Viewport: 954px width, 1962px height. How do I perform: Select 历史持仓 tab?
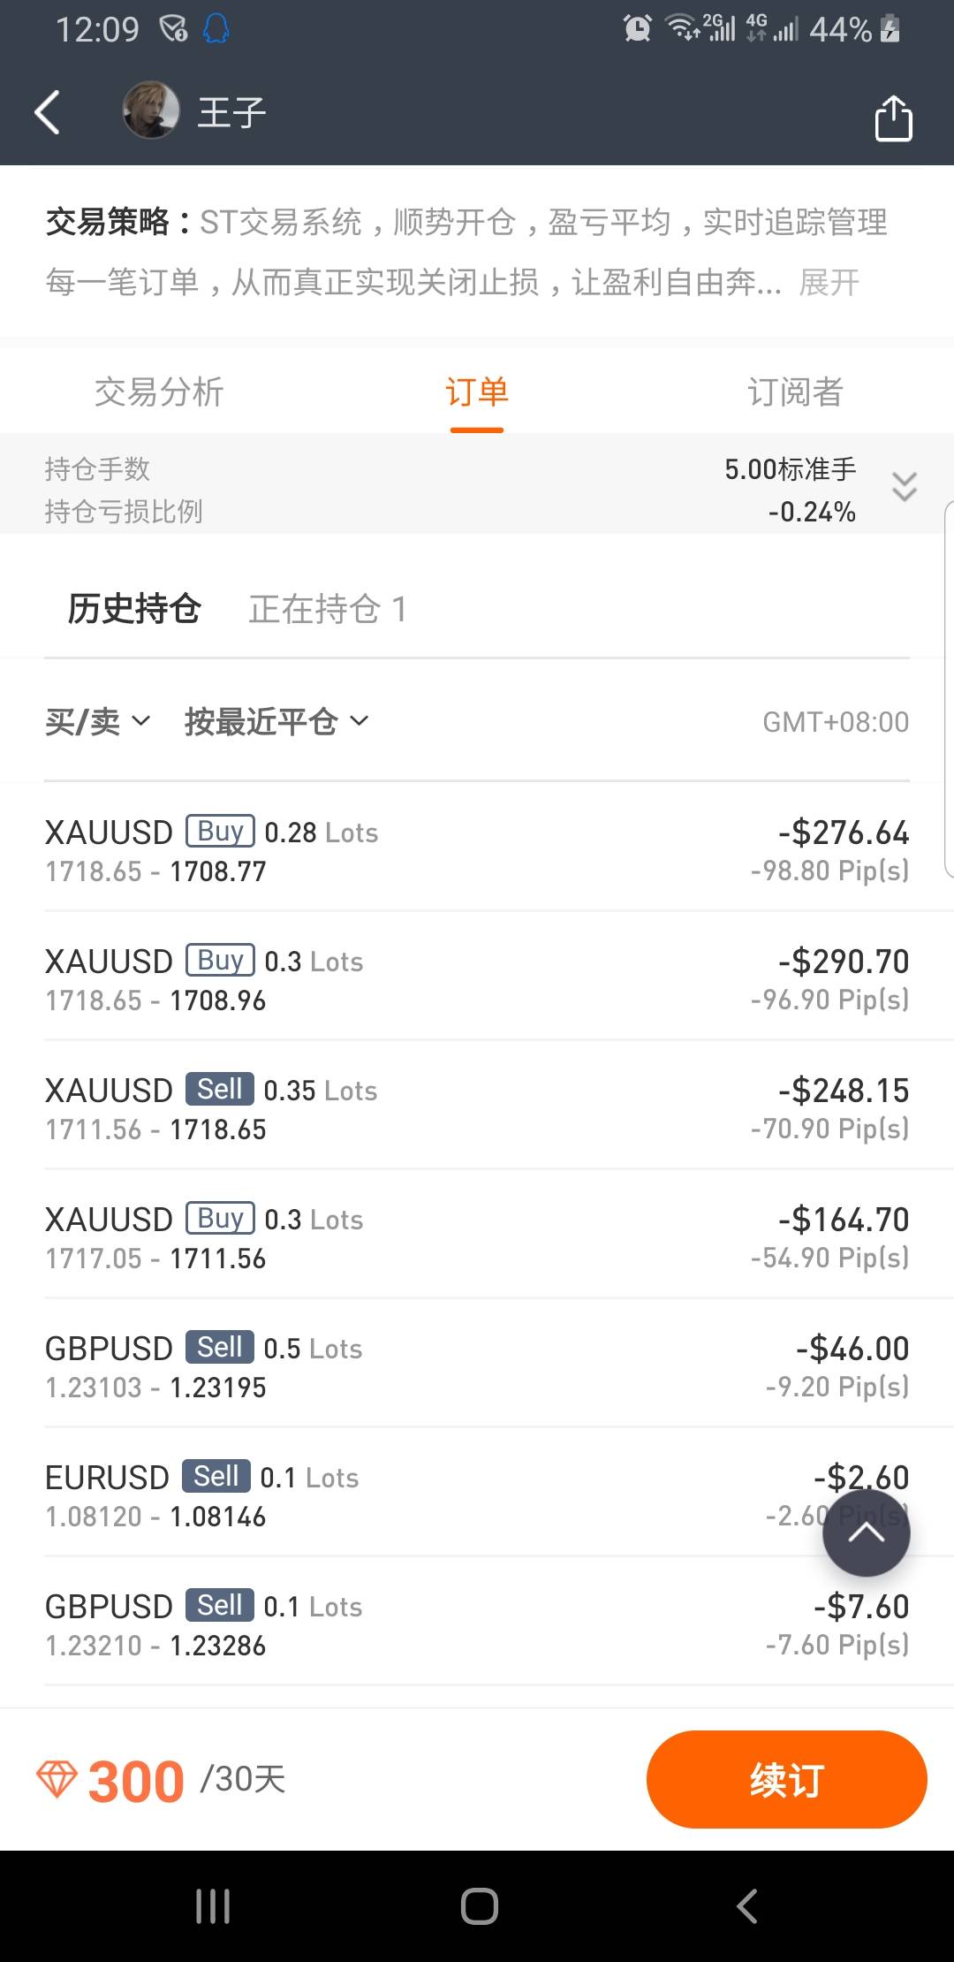pyautogui.click(x=134, y=609)
